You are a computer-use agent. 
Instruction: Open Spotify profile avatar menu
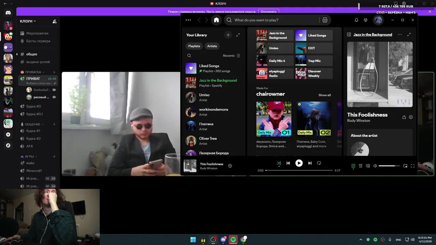378,20
